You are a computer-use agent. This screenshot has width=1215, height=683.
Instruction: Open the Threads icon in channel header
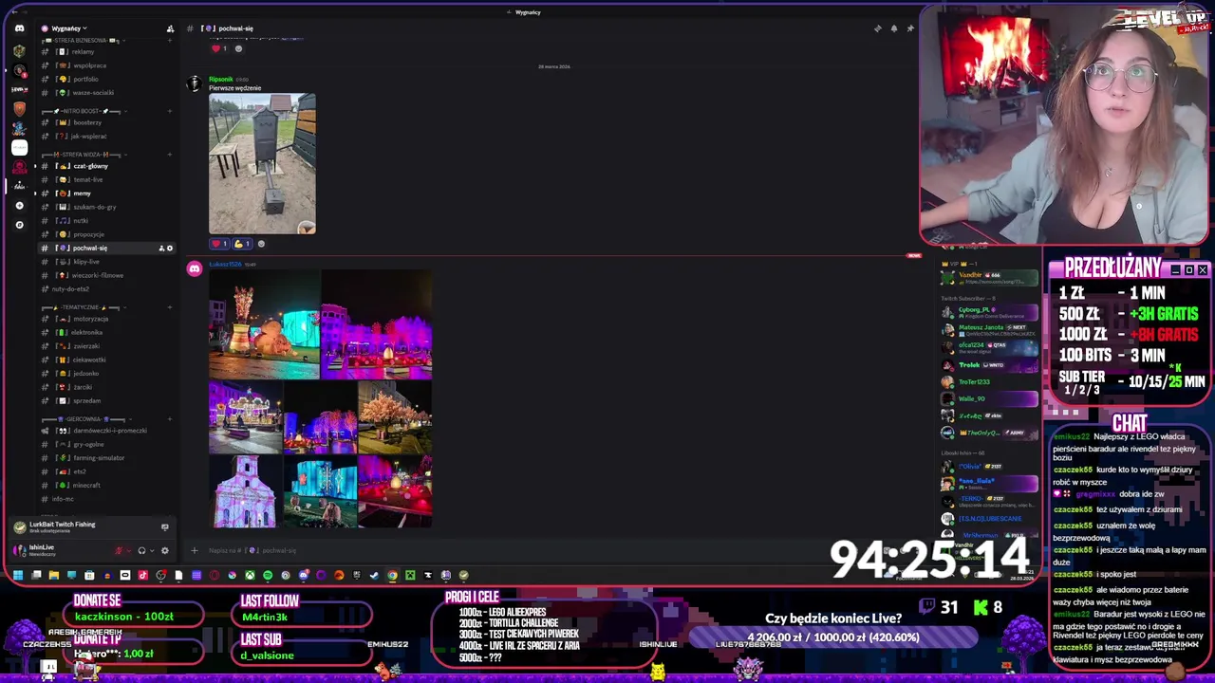[x=877, y=28]
